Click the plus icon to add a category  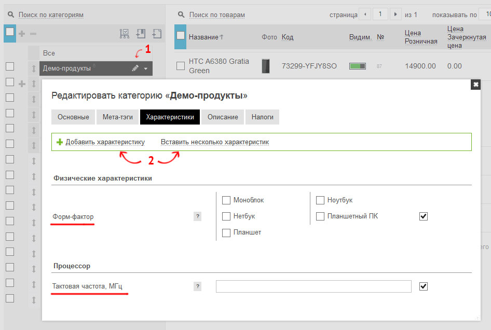pos(22,34)
